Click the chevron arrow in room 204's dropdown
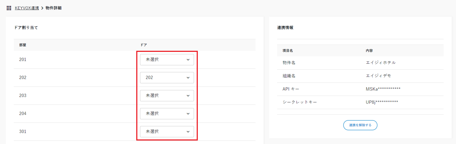The width and height of the screenshot is (456, 144). pos(188,114)
